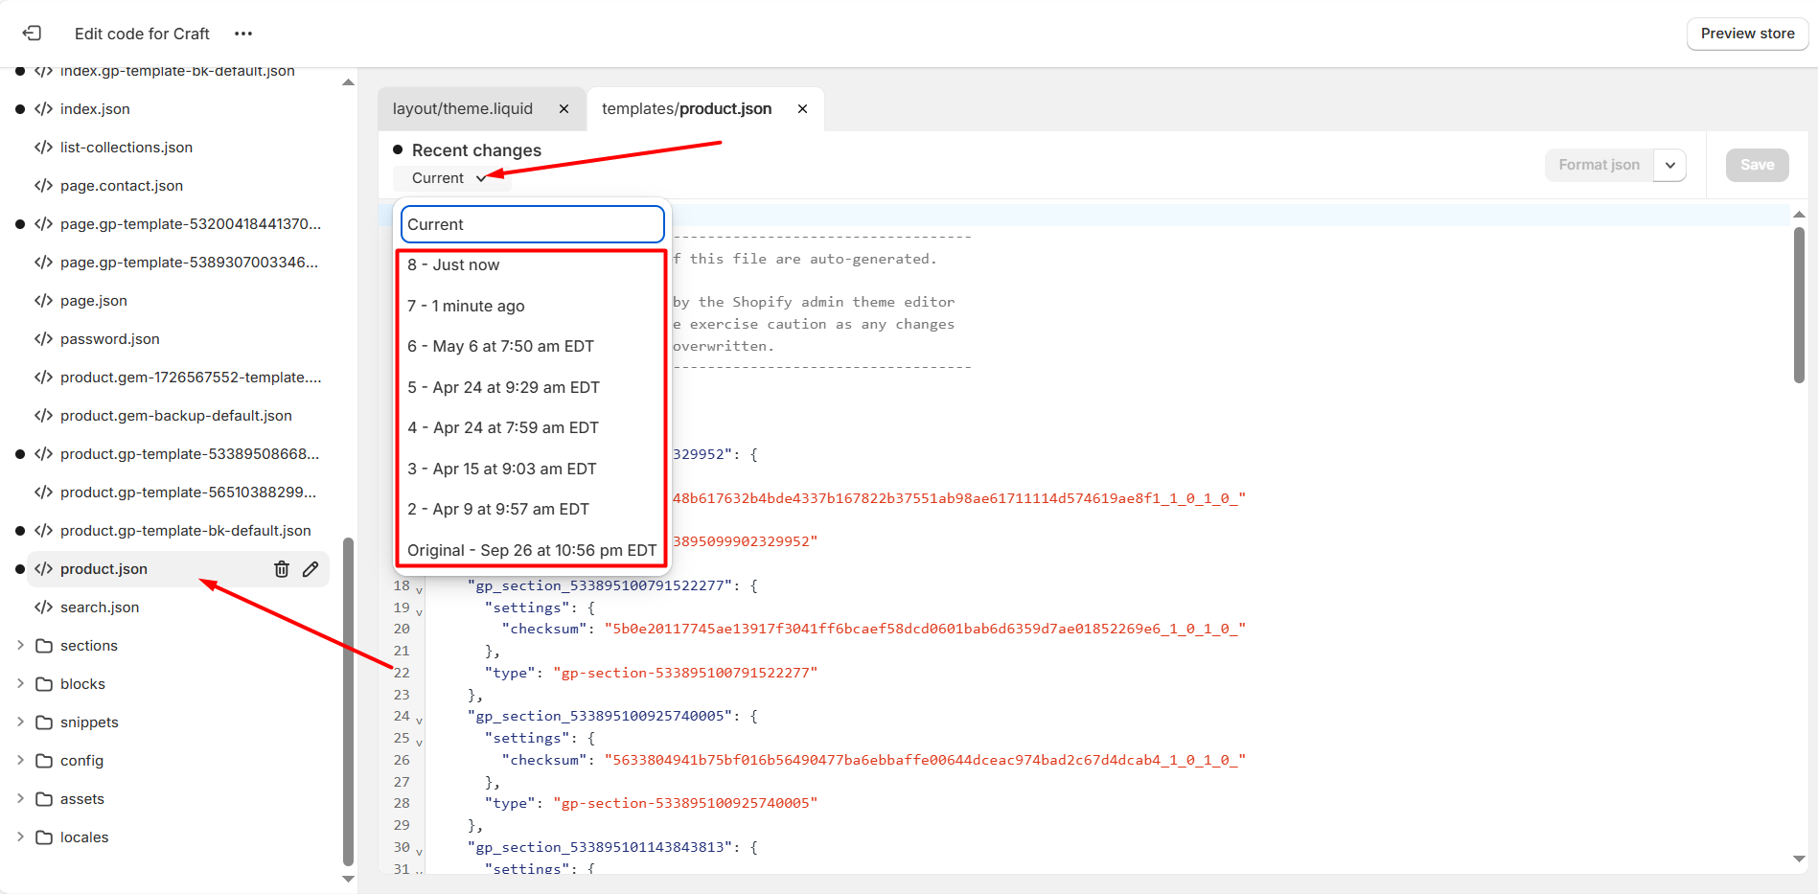Toggle the Current version dropdown
Image resolution: width=1818 pixels, height=894 pixels.
tap(449, 178)
